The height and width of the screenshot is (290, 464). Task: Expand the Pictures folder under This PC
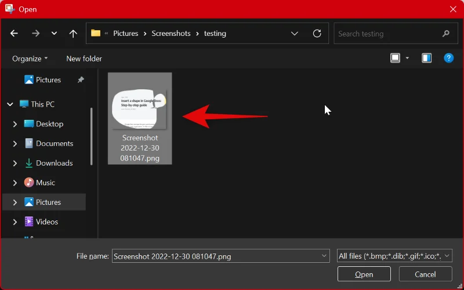point(15,202)
